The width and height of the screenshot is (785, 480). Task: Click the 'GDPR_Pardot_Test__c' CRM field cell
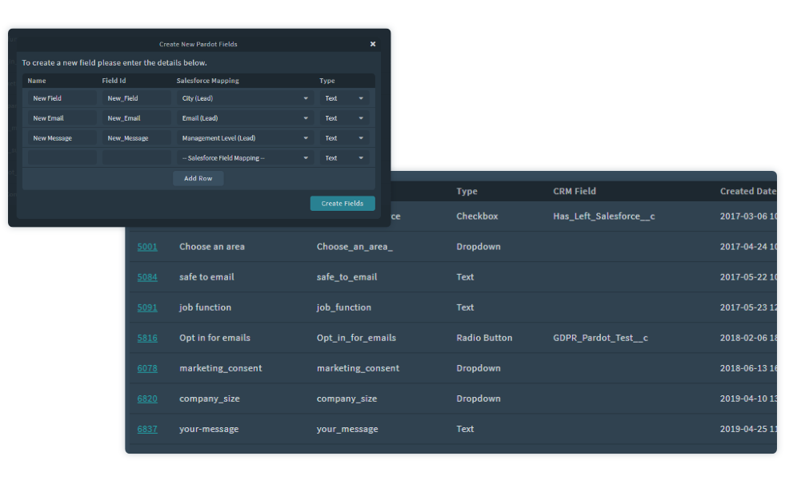pyautogui.click(x=600, y=338)
